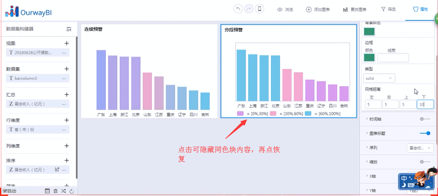The height and width of the screenshot is (196, 438).
Task: Toggle the 时间轴 switch
Action: pos(425,119)
